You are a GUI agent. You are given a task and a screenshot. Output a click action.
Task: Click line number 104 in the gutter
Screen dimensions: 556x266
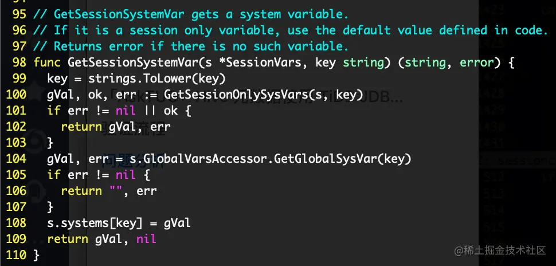pyautogui.click(x=16, y=159)
